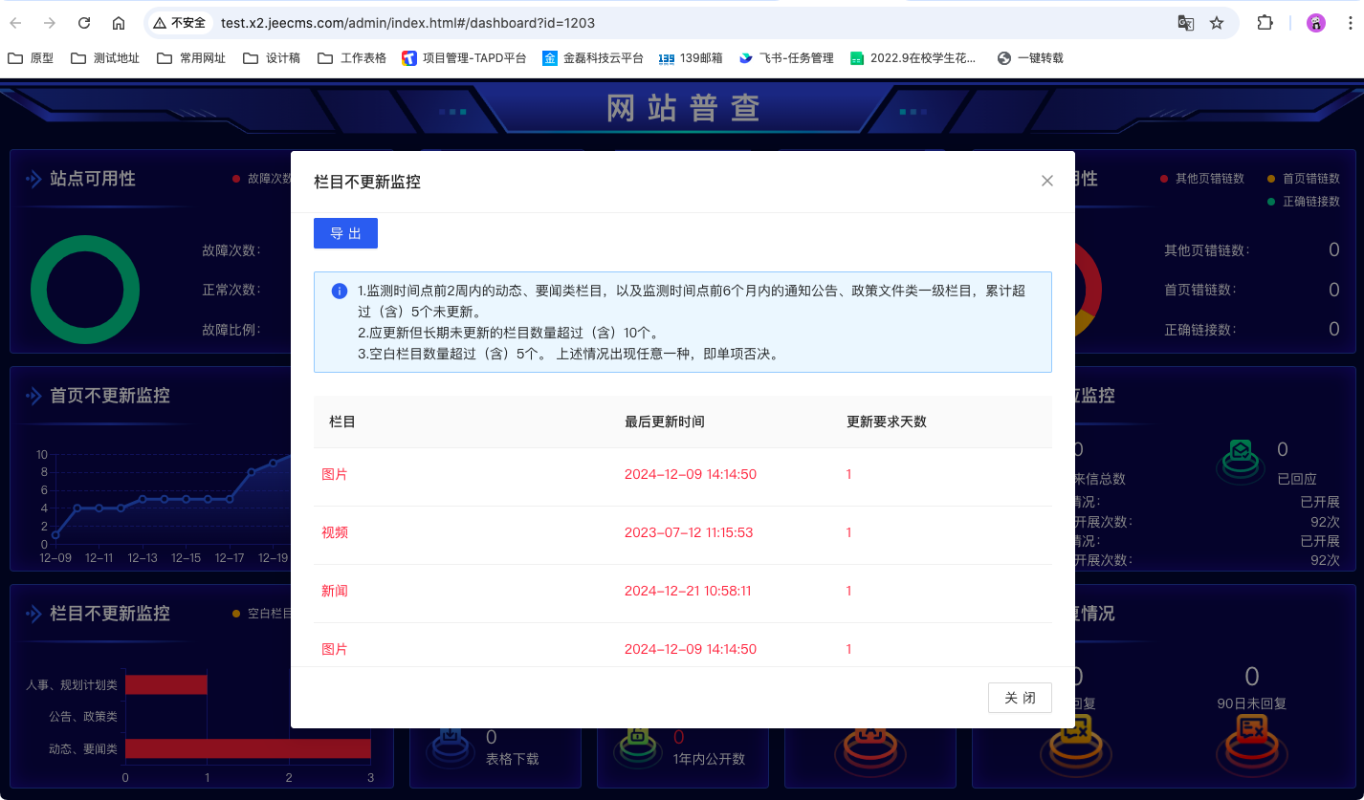Click the 视频 column row link
Screen dimensions: 1364x800
[335, 532]
